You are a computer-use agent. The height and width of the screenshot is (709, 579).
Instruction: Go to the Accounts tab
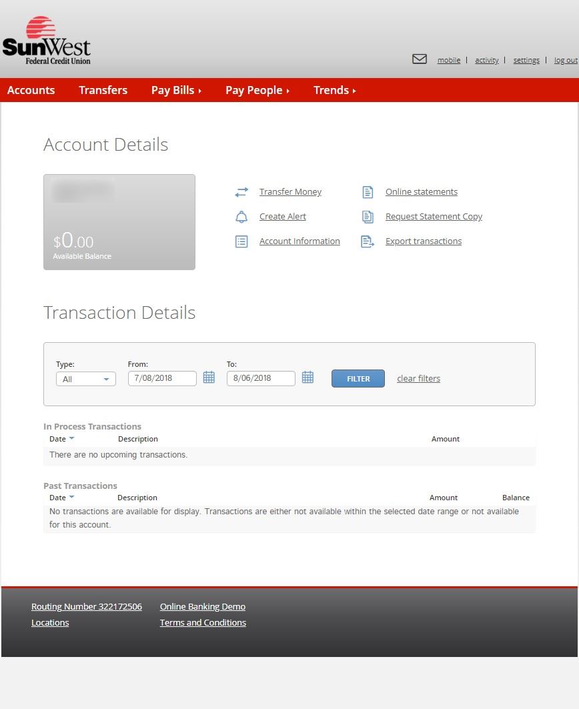point(31,90)
